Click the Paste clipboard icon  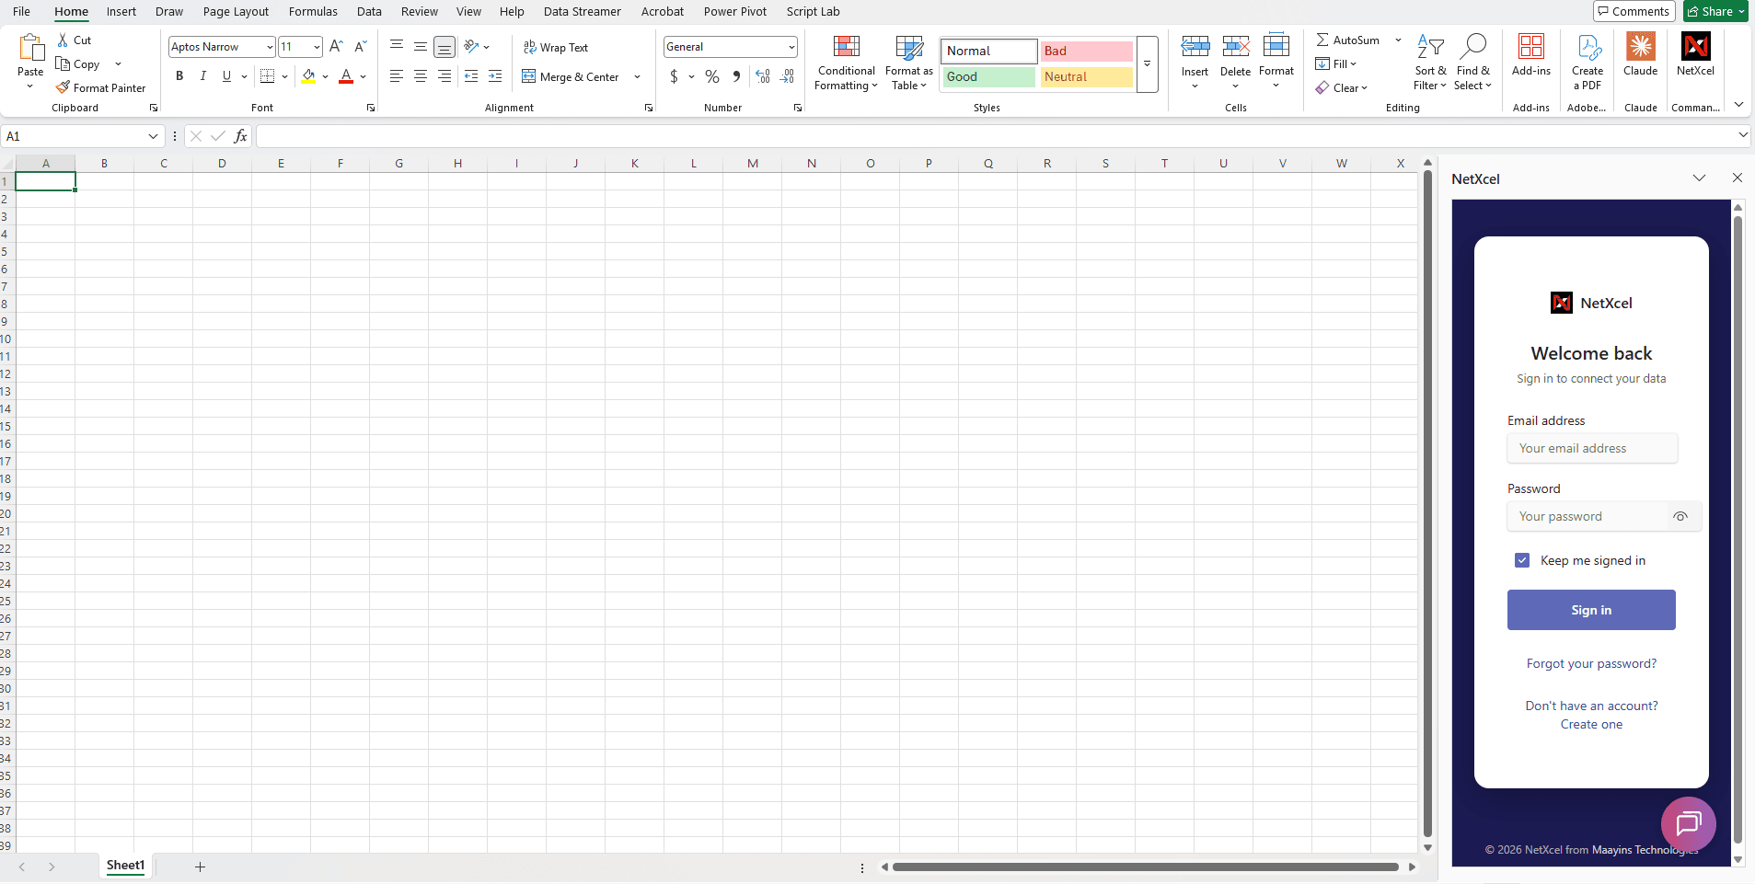(x=30, y=48)
